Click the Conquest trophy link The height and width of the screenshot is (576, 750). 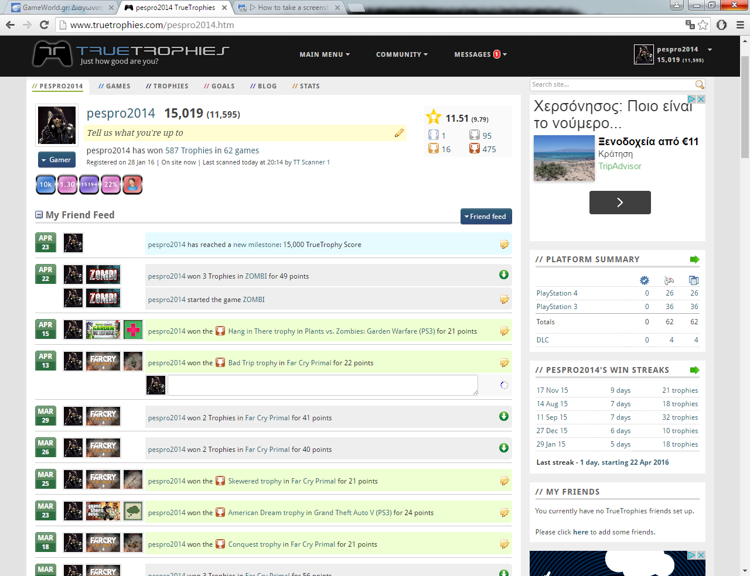click(x=254, y=544)
